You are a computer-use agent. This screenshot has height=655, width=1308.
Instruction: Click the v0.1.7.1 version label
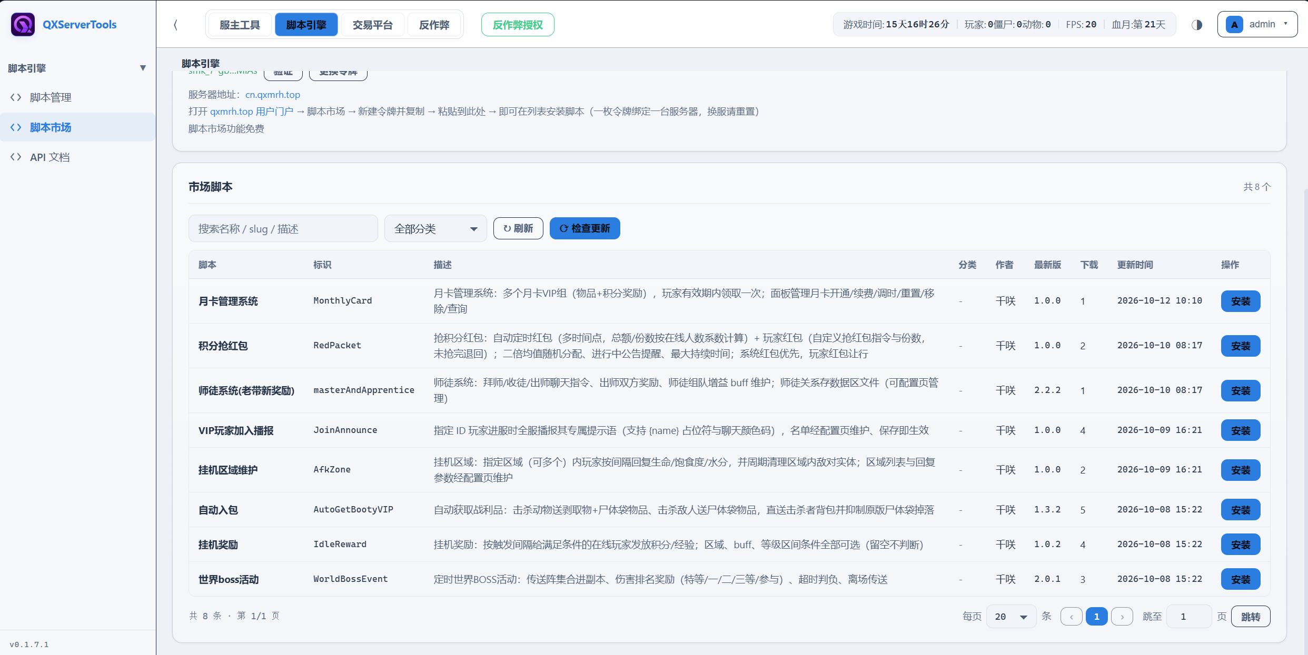pos(29,644)
